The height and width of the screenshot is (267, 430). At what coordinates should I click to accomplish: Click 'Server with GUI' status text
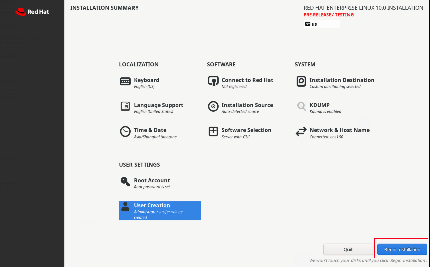coord(235,137)
